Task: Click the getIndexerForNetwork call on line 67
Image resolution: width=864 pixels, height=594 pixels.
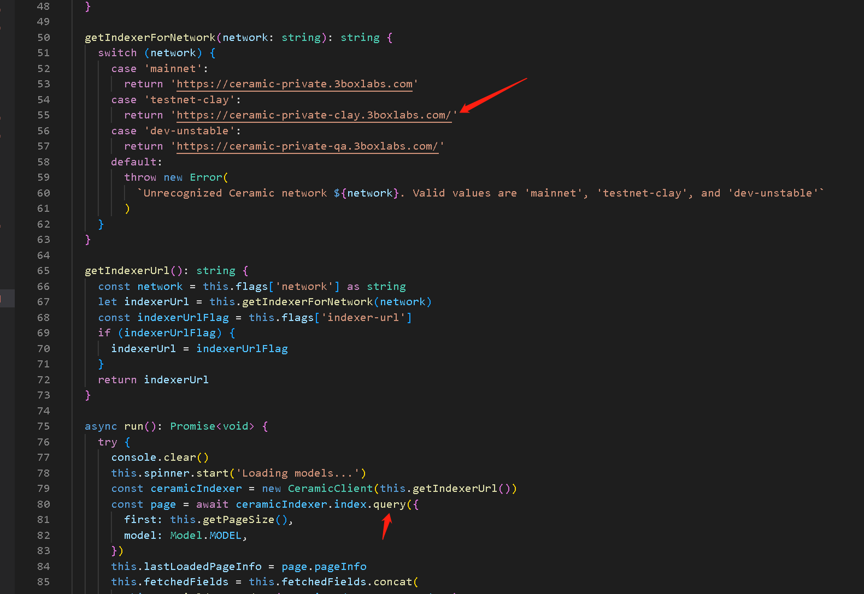Action: pos(308,302)
